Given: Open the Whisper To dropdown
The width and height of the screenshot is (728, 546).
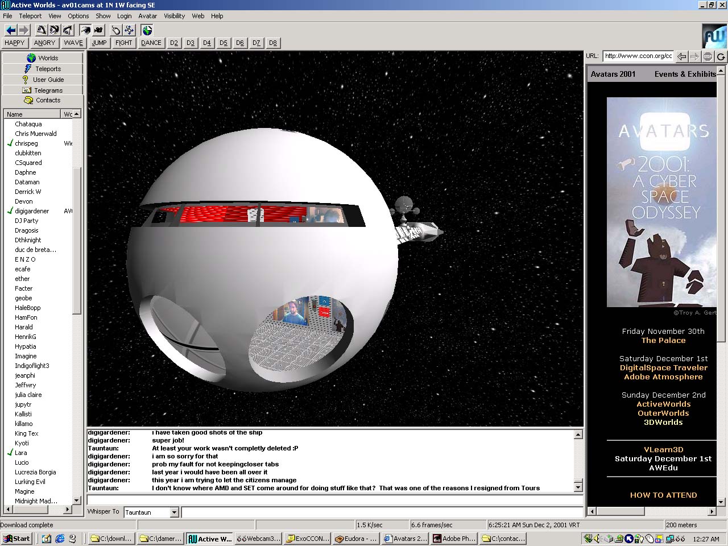Looking at the screenshot, I should tap(174, 512).
